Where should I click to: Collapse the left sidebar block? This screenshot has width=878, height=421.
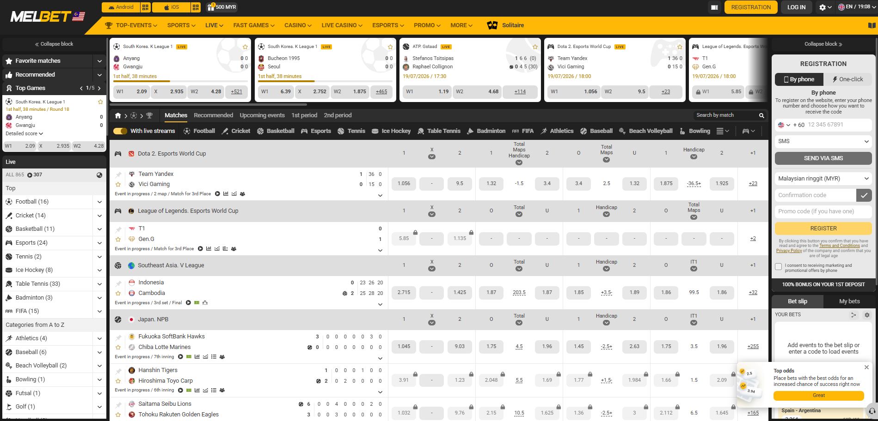click(x=55, y=44)
